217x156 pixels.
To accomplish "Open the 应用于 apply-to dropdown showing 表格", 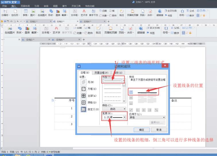I will click(x=147, y=117).
